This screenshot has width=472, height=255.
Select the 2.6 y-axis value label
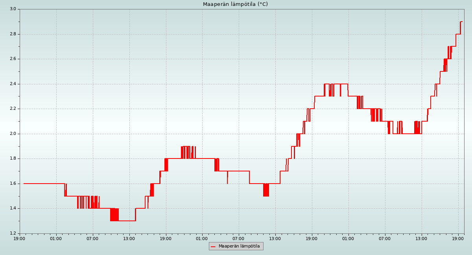click(13, 59)
